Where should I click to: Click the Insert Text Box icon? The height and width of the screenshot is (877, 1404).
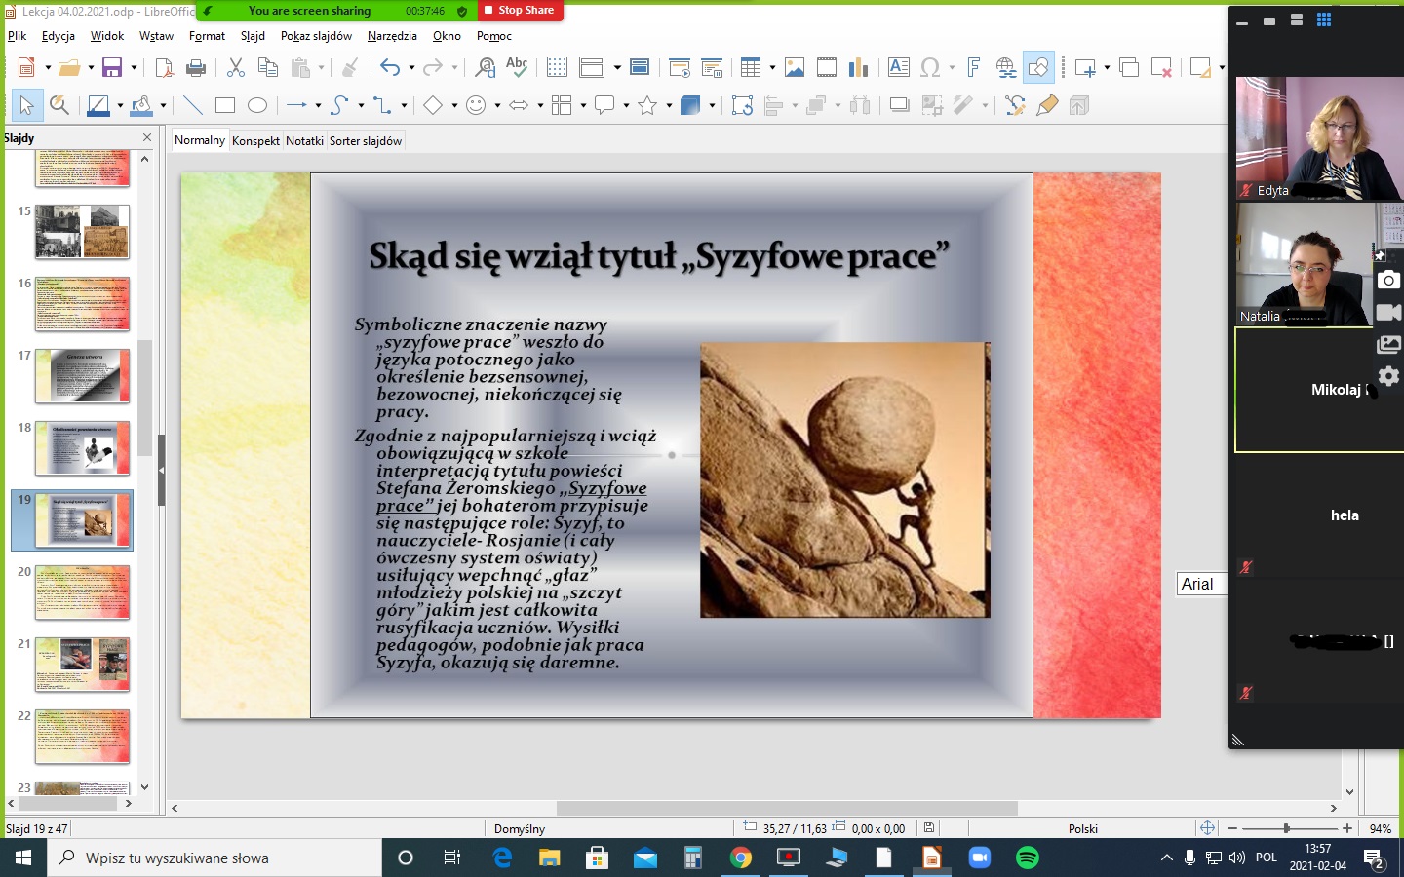899,67
